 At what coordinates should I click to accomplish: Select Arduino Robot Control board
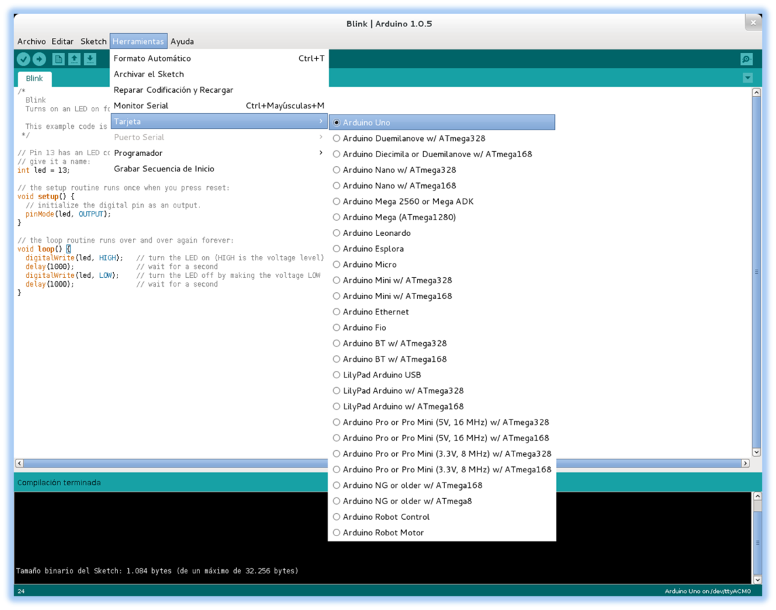442,517
